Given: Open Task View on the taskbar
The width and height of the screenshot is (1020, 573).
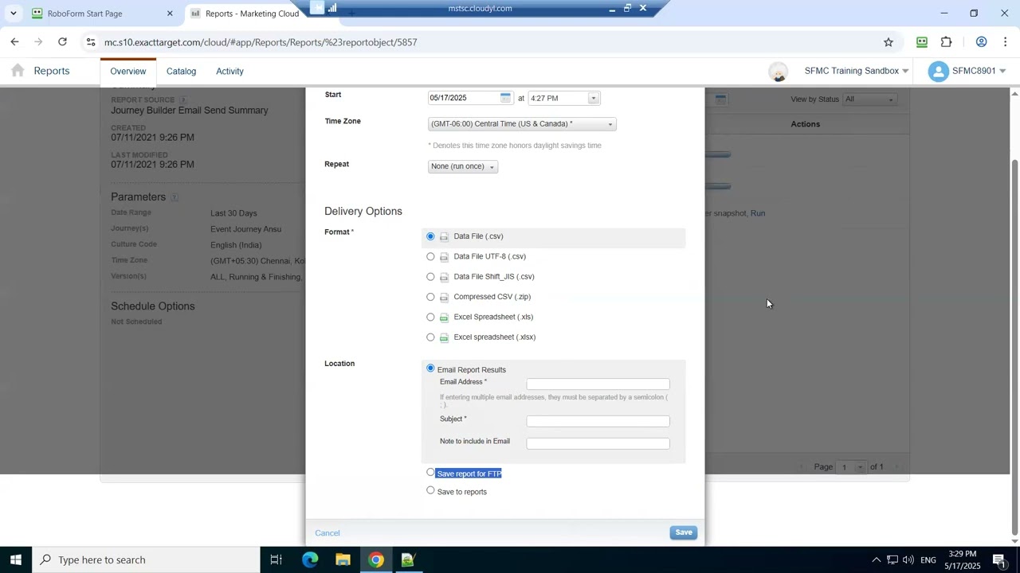Looking at the screenshot, I should click(x=277, y=559).
